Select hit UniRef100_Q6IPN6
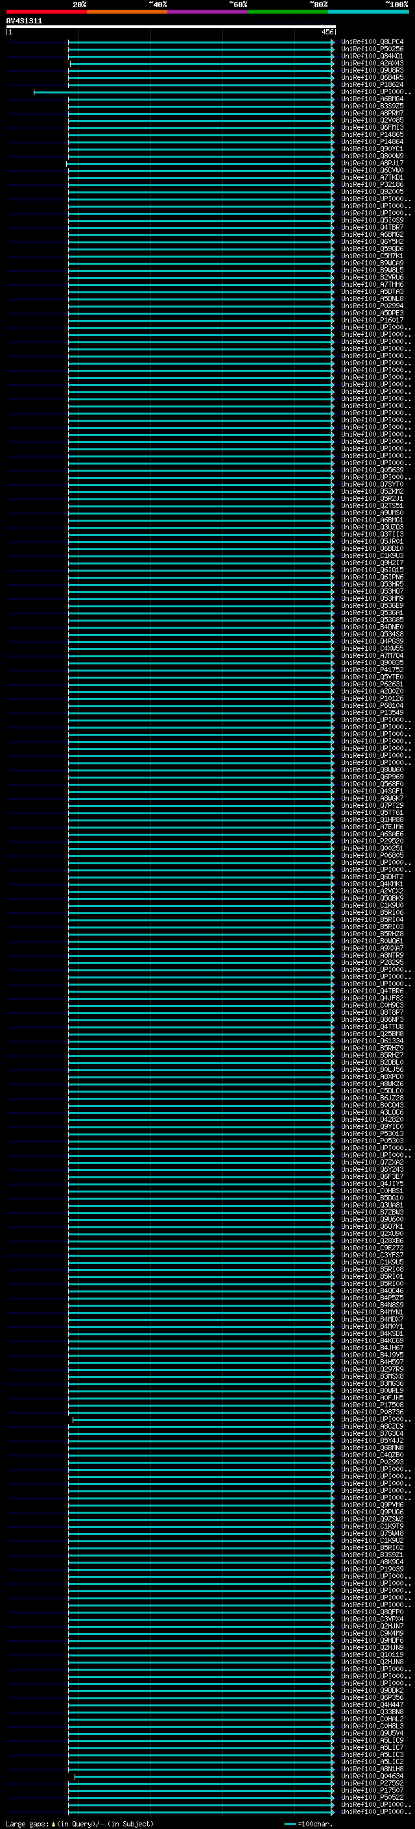 (372, 577)
